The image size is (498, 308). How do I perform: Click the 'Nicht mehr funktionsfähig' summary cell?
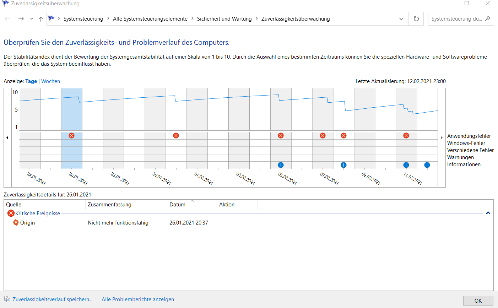118,223
